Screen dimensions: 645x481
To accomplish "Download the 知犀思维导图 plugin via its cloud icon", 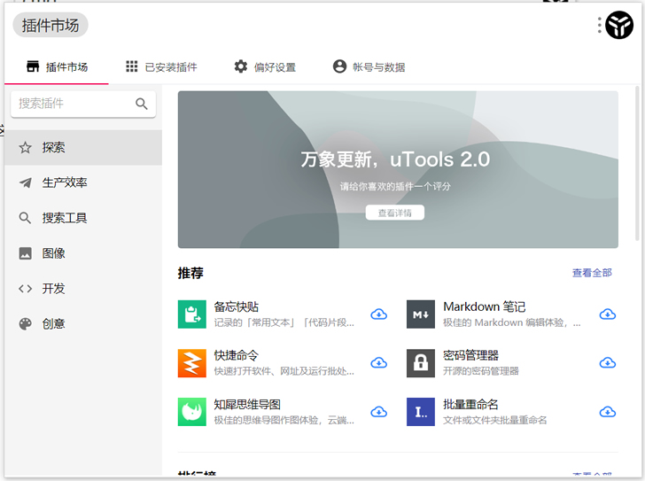I will 378,412.
